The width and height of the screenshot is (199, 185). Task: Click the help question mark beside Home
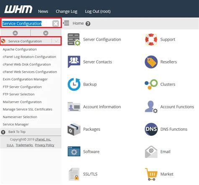pos(88,24)
